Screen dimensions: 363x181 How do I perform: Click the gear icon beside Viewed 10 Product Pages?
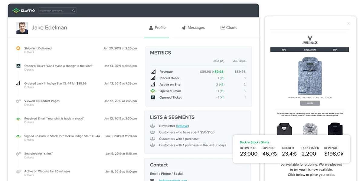(18, 101)
